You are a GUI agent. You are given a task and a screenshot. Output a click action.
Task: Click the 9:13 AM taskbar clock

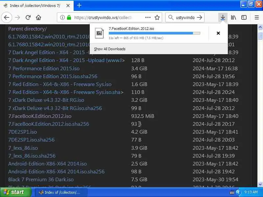(x=251, y=192)
